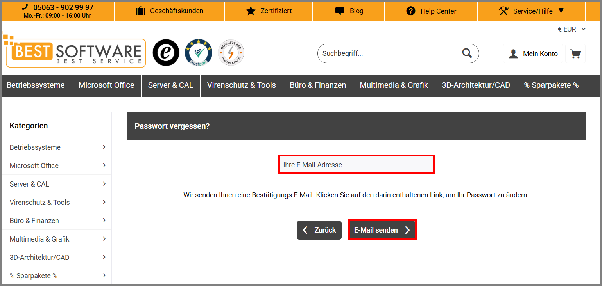The height and width of the screenshot is (286, 602).
Task: Expand 3D-Architektur/CAD sidebar chevron
Action: (x=104, y=257)
